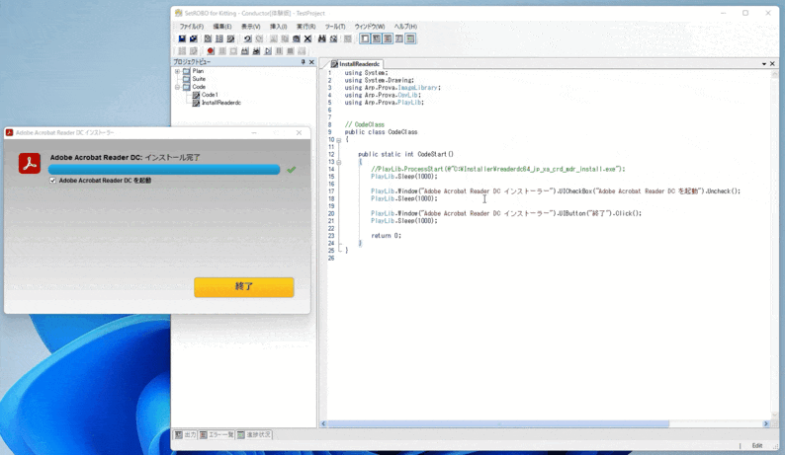The height and width of the screenshot is (455, 785).
Task: Click the red Record button icon
Action: pyautogui.click(x=211, y=51)
